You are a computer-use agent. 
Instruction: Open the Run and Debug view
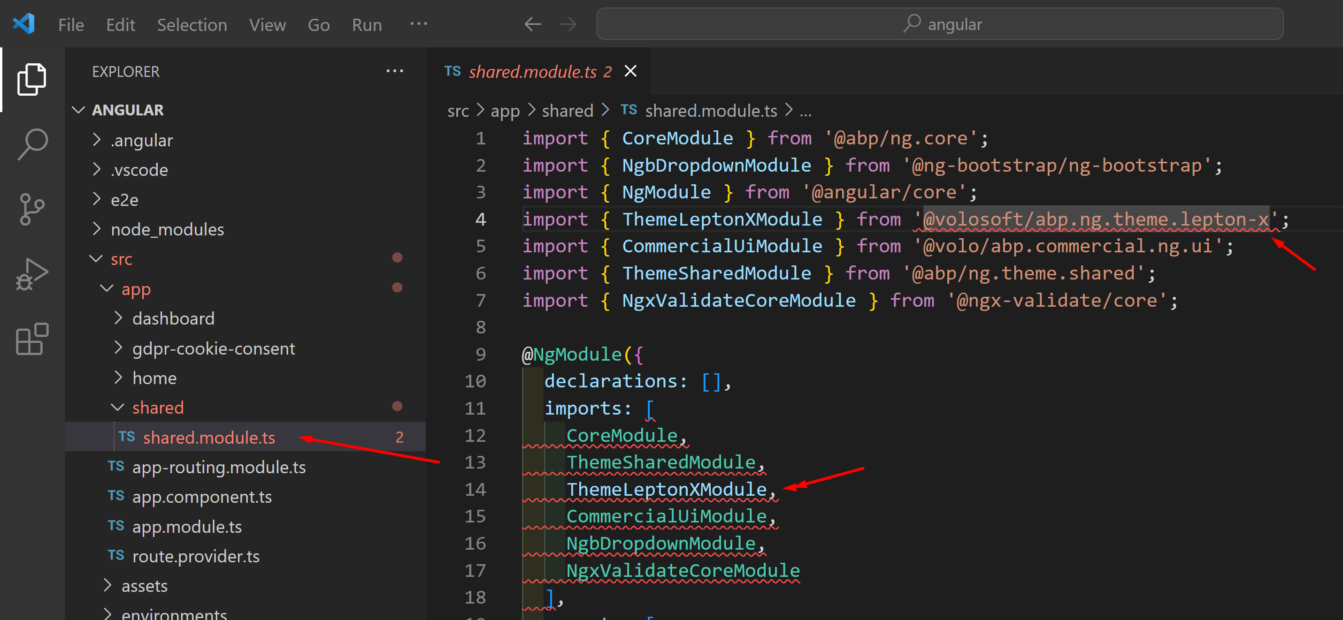(31, 273)
